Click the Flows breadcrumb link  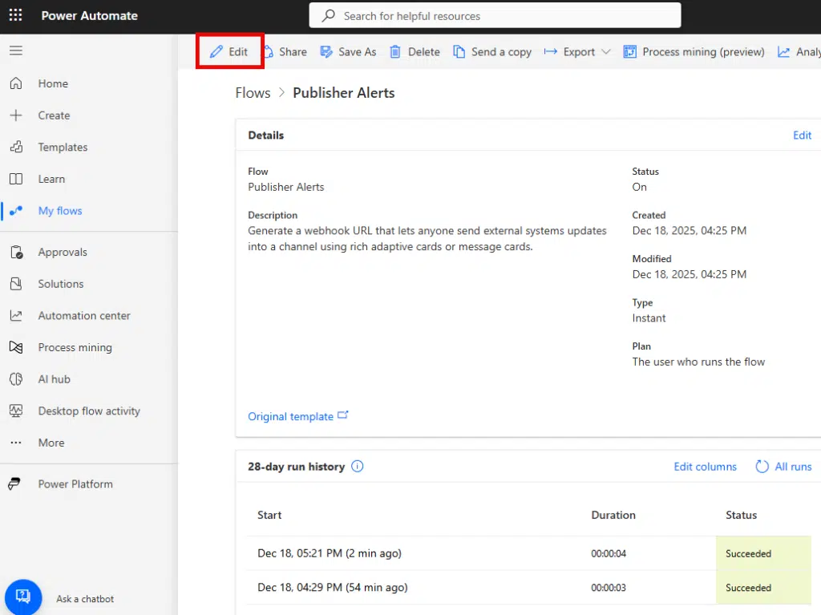tap(253, 93)
